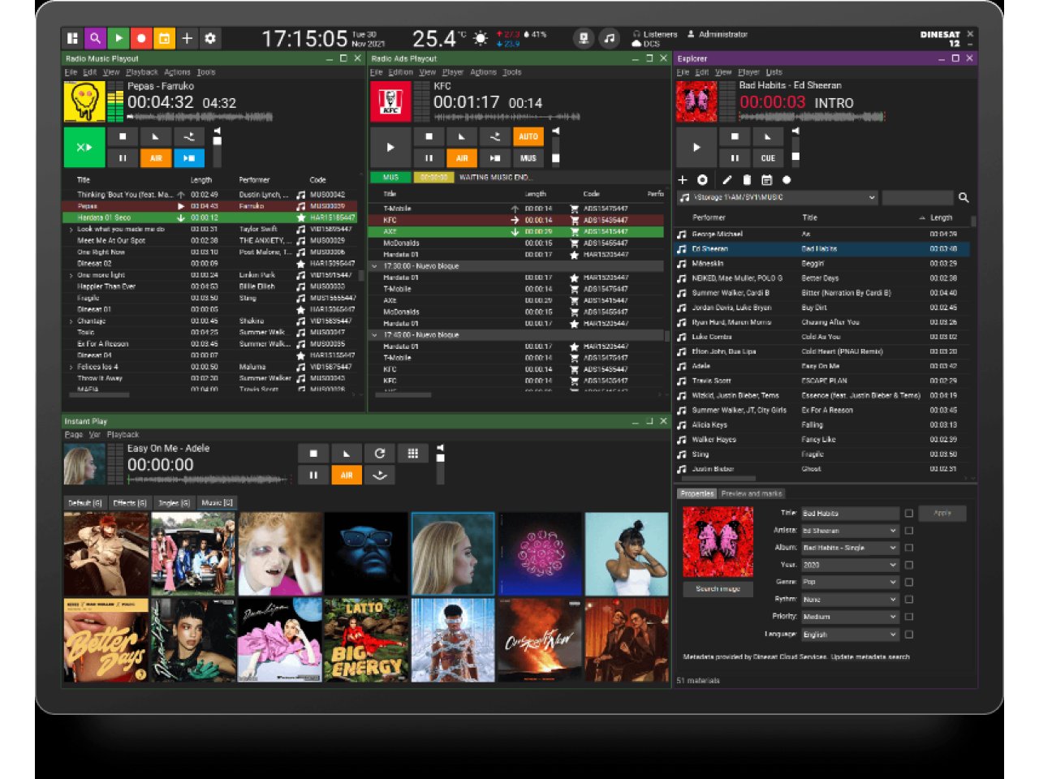This screenshot has width=1039, height=779.
Task: Click the crossfade mix icon in Radio Ads Playout
Action: 495,136
